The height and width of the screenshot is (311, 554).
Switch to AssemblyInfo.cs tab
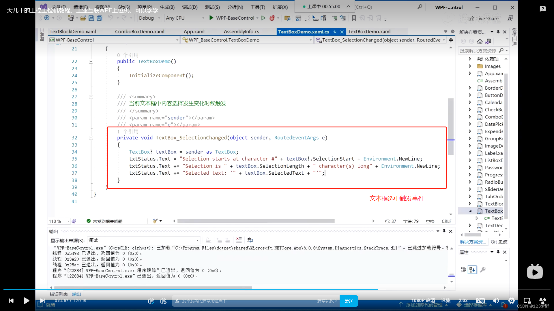coord(241,31)
